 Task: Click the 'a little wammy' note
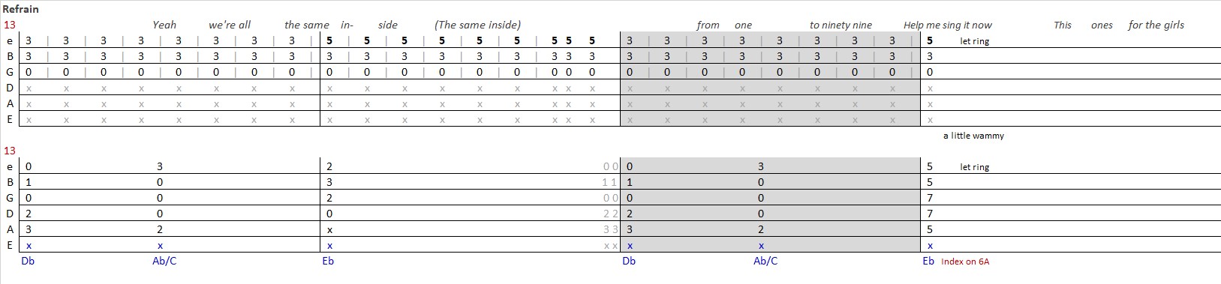(973, 136)
